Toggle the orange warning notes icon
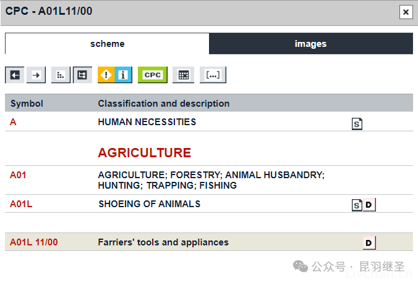The height and width of the screenshot is (283, 418). [106, 75]
